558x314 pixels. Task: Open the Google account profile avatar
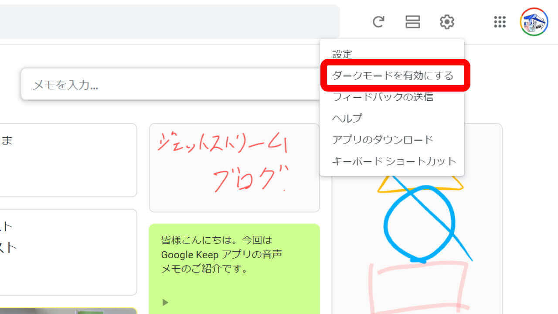click(x=534, y=22)
